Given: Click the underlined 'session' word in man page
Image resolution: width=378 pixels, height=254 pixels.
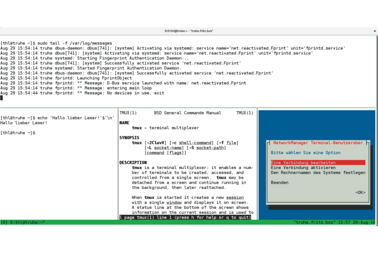Looking at the screenshot, I should tap(235, 197).
